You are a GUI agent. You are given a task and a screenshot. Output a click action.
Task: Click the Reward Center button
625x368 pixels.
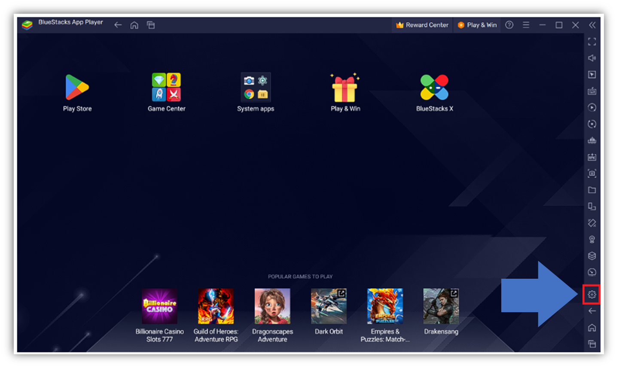422,25
